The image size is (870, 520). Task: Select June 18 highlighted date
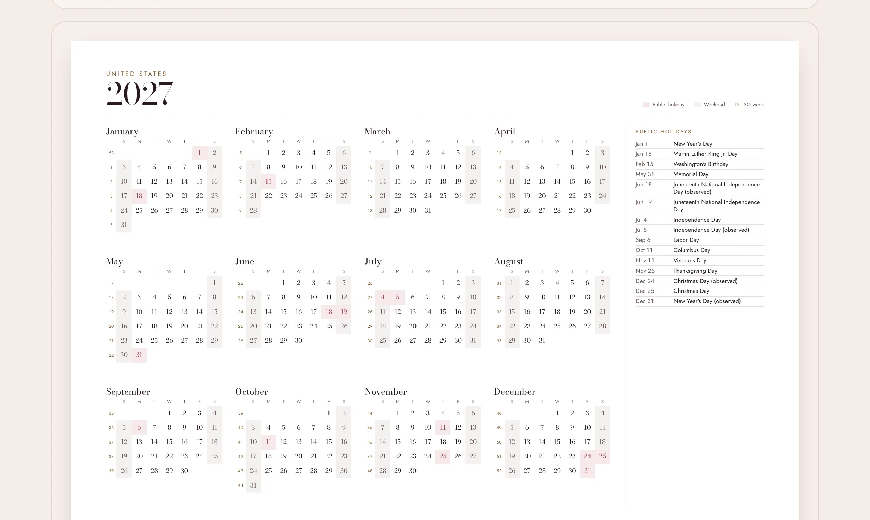pos(329,312)
